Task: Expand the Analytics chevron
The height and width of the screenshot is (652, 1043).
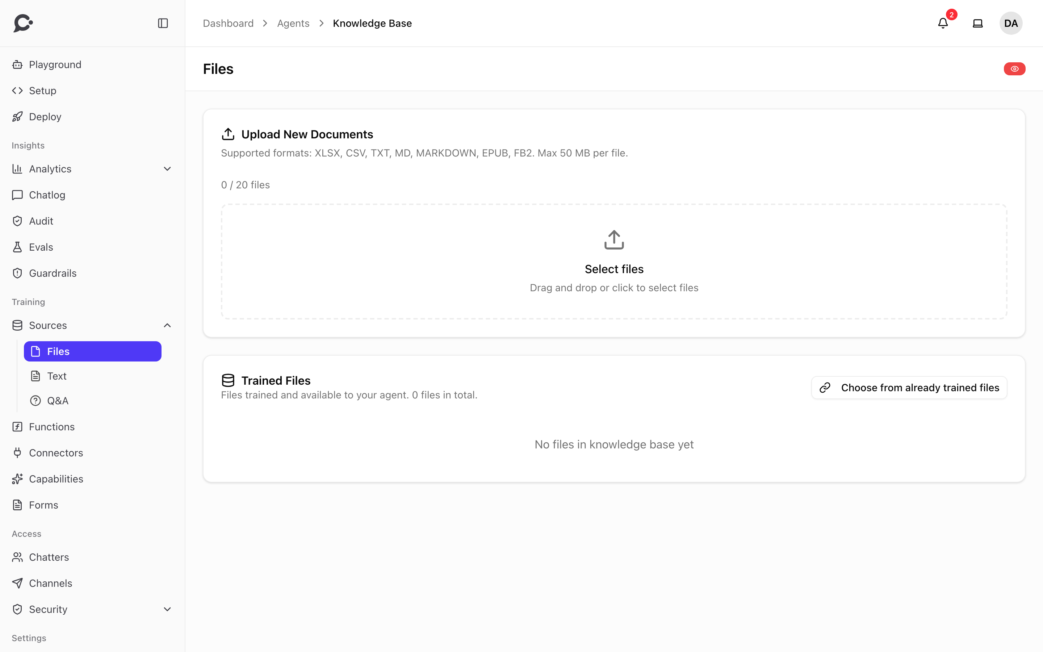Action: 167,169
